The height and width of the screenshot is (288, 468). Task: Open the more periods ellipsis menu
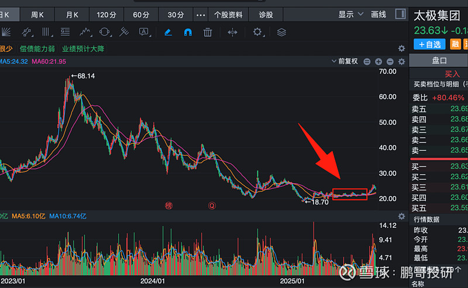pyautogui.click(x=201, y=15)
